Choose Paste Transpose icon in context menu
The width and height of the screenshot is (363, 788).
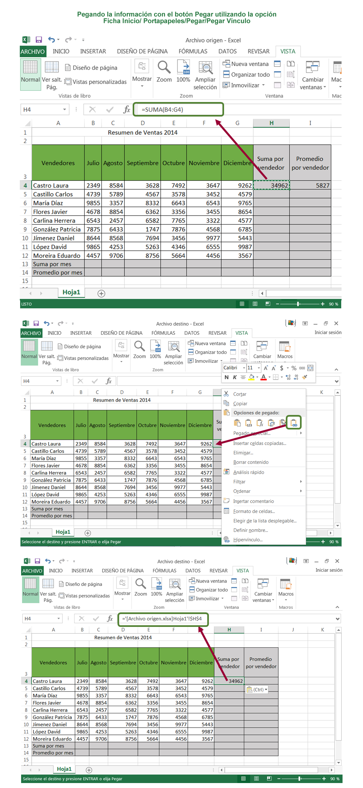(x=271, y=423)
